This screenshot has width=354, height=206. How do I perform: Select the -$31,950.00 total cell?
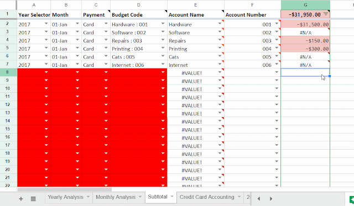[x=305, y=15]
